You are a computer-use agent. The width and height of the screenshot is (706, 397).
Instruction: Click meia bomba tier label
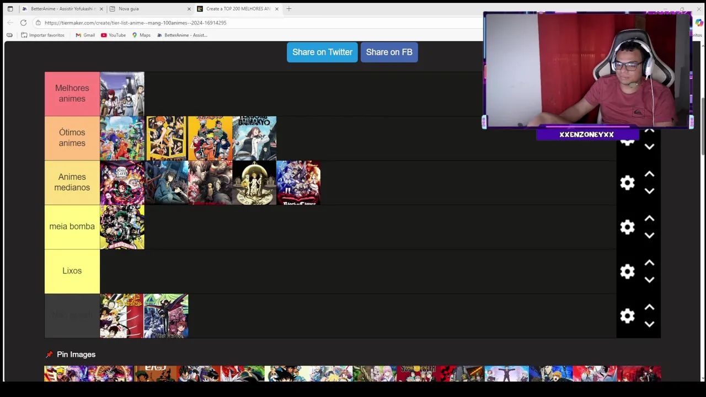[x=72, y=227]
